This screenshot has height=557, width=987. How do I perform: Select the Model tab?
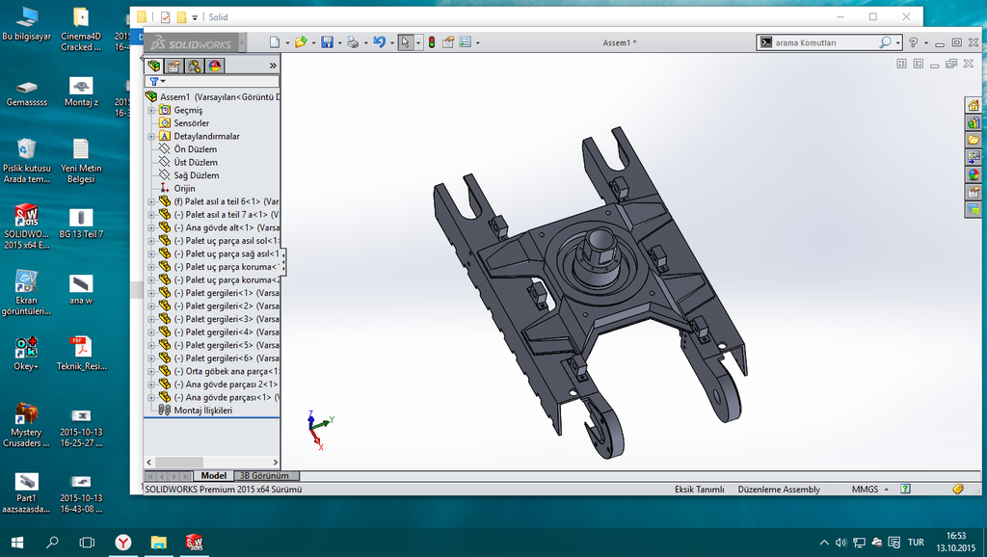[213, 476]
